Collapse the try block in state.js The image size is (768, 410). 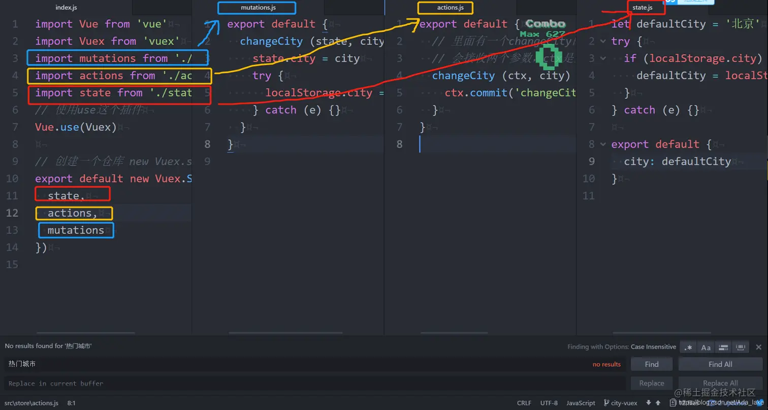pyautogui.click(x=603, y=42)
